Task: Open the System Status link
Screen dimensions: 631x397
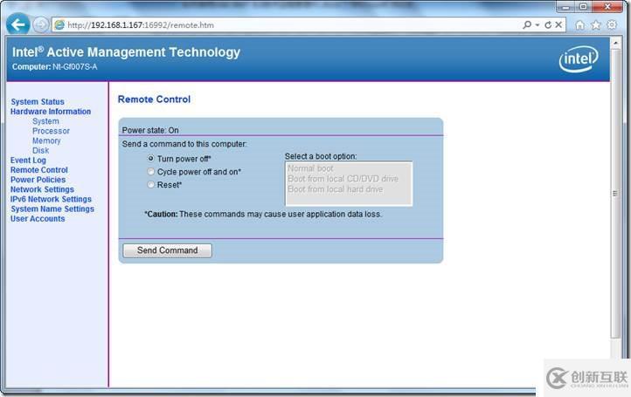Action: tap(38, 102)
